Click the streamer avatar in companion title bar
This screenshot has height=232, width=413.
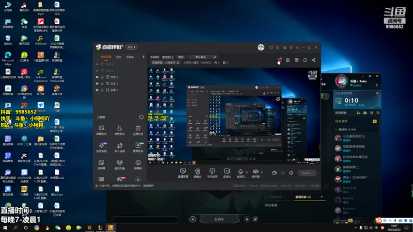tap(261, 47)
